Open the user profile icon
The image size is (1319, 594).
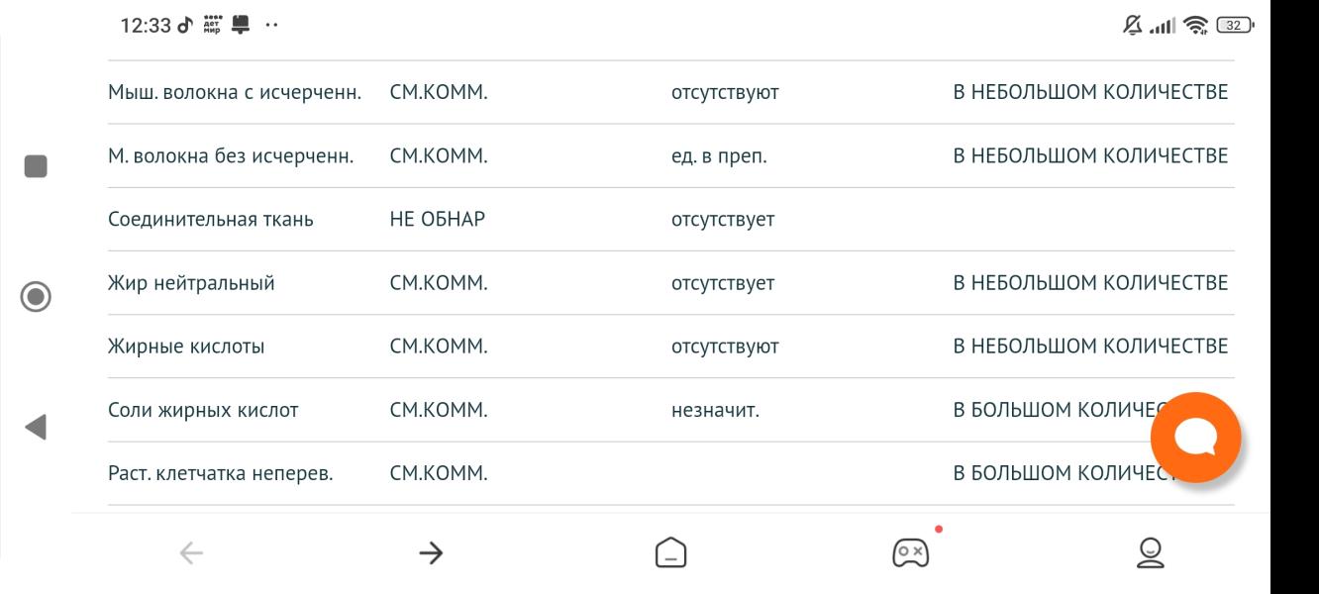[1150, 552]
